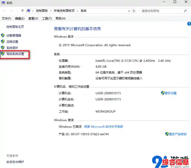Screen dimensions: 191x168
Task: Open 安全性与维护 link in See also
Action: [15, 162]
